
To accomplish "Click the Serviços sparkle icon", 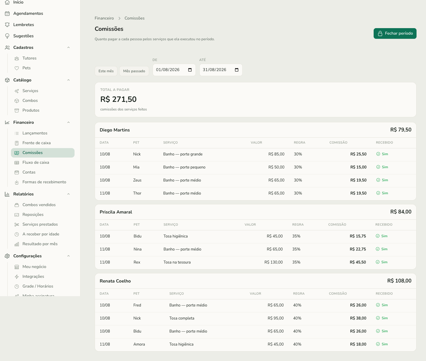I will (17, 91).
